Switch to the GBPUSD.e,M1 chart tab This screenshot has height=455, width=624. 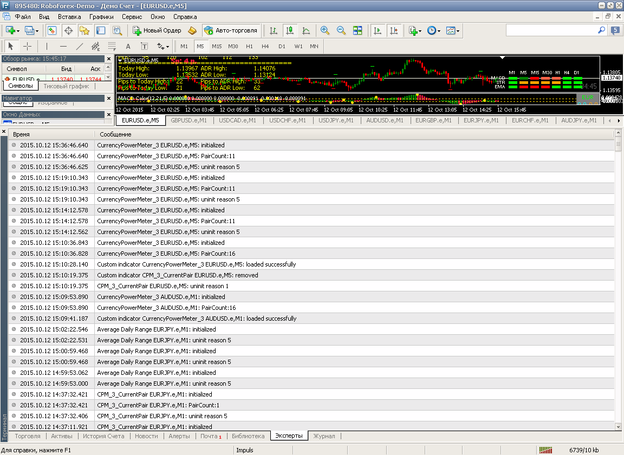(x=188, y=120)
